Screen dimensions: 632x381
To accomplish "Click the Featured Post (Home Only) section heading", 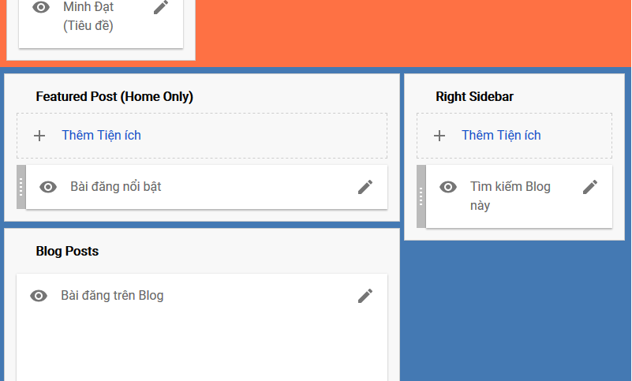I will [114, 97].
